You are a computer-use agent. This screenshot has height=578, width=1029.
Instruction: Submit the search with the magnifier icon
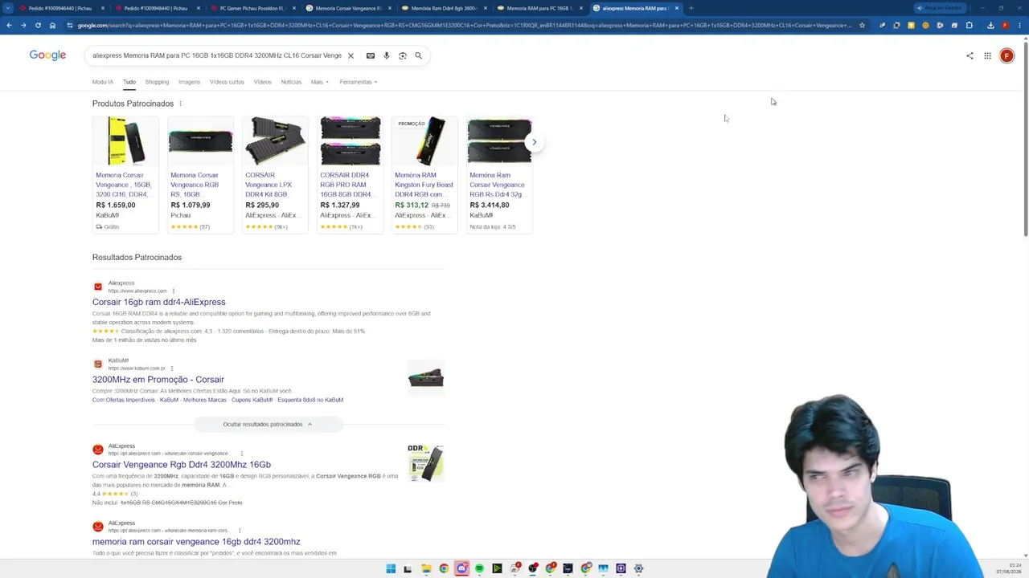[x=418, y=55]
